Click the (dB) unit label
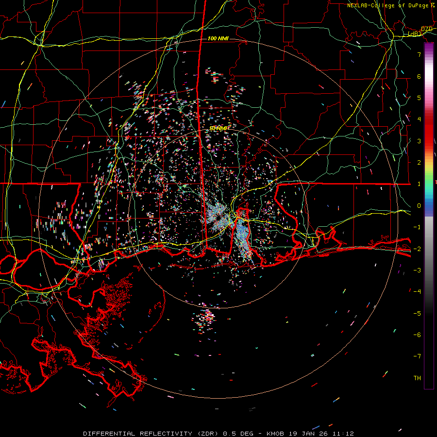 tap(415, 34)
